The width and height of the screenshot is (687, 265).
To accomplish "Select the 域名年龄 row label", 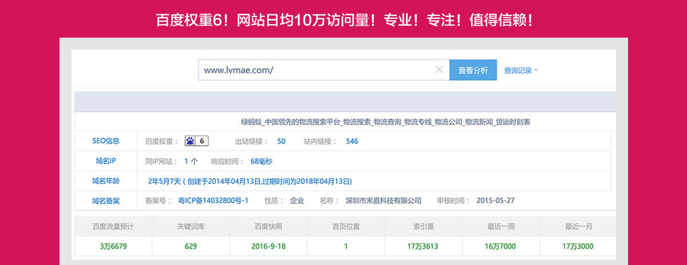I will tap(106, 181).
